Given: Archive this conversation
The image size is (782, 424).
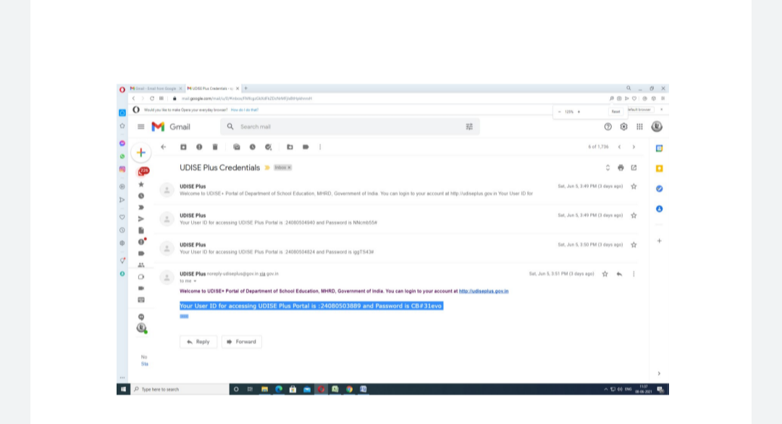Looking at the screenshot, I should [183, 147].
